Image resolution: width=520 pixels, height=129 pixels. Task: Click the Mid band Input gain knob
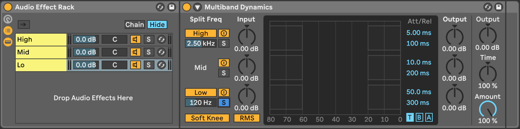[247, 66]
